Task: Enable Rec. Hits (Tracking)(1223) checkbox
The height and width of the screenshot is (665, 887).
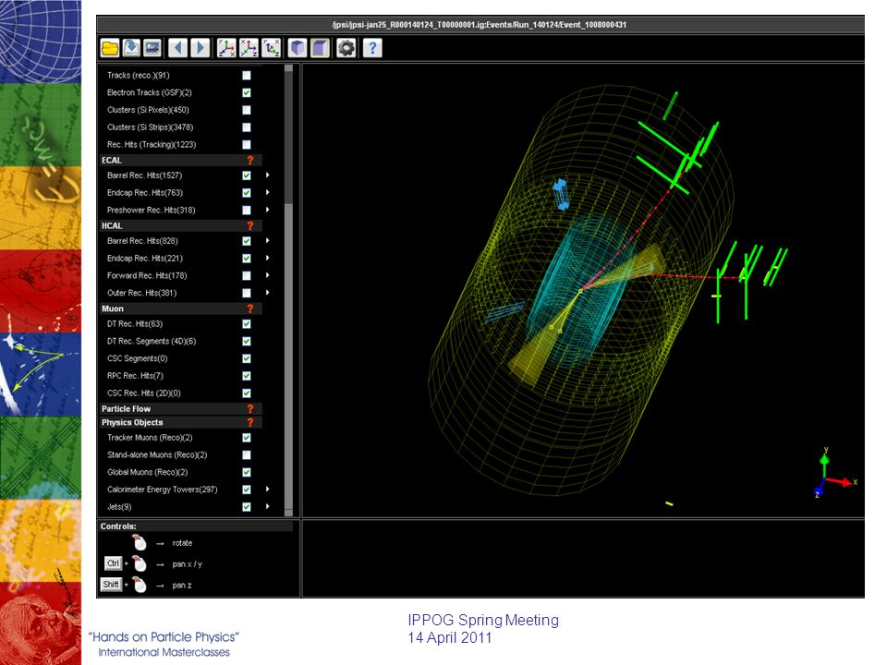Action: [x=247, y=145]
